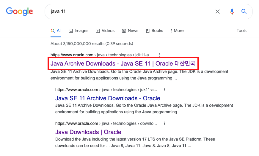The image size is (259, 156).
Task: Select the All search tab
Action: click(56, 31)
